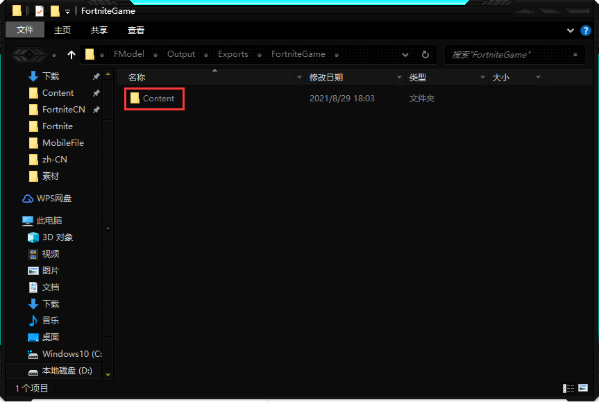Image resolution: width=599 pixels, height=402 pixels.
Task: Open WPS网盘 cloud drive
Action: (x=54, y=199)
